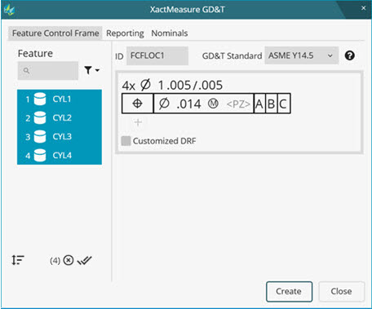The height and width of the screenshot is (309, 372).
Task: Click datum A in the control frame
Action: [x=259, y=104]
